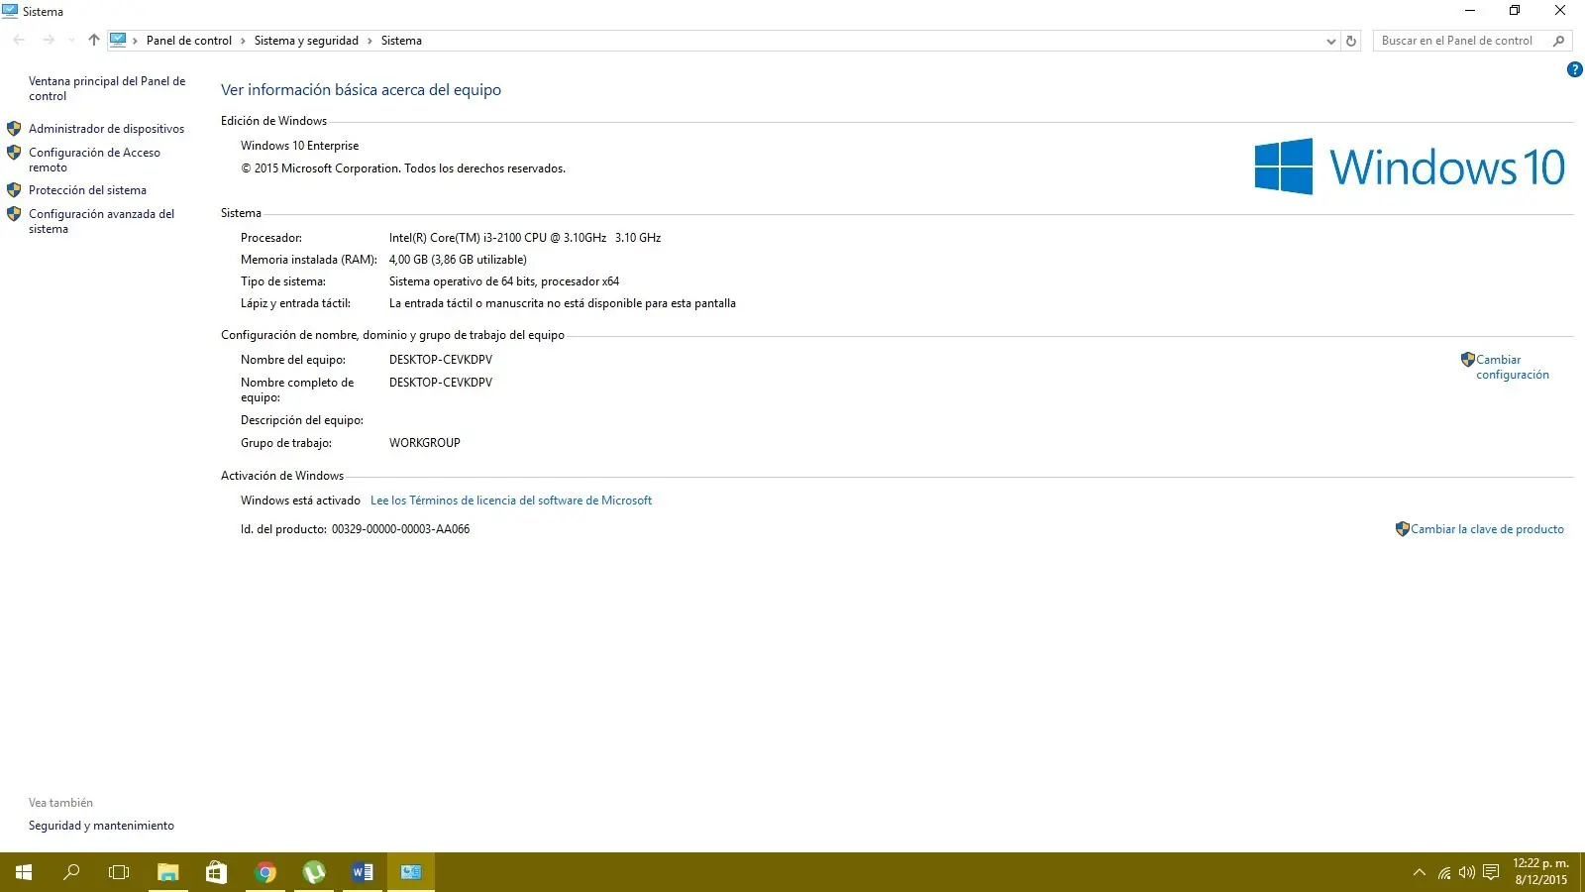Open recent locations dropdown arrow
The height and width of the screenshot is (892, 1585).
tap(71, 41)
